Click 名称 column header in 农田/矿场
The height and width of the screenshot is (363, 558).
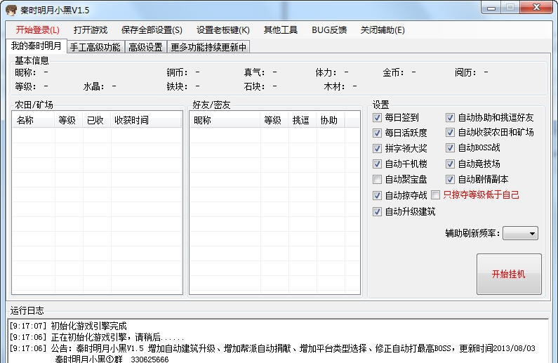coord(34,120)
